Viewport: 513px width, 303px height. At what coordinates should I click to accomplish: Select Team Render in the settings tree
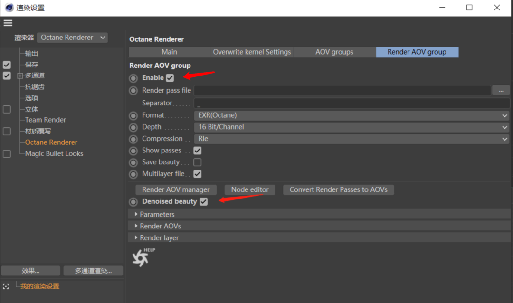[46, 120]
